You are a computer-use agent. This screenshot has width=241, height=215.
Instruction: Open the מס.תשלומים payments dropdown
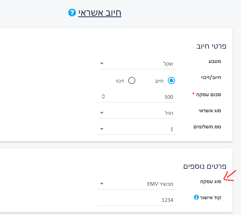coord(137,129)
